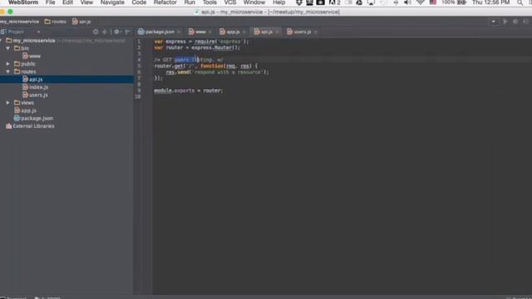
Task: Click the Run button in toolbar
Action: pyautogui.click(x=505, y=22)
